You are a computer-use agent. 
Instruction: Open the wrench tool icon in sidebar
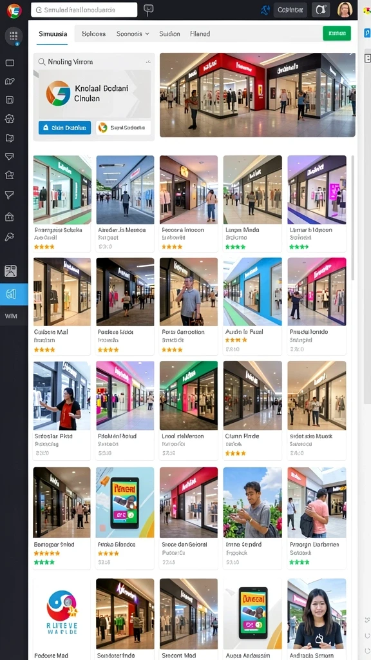point(10,237)
